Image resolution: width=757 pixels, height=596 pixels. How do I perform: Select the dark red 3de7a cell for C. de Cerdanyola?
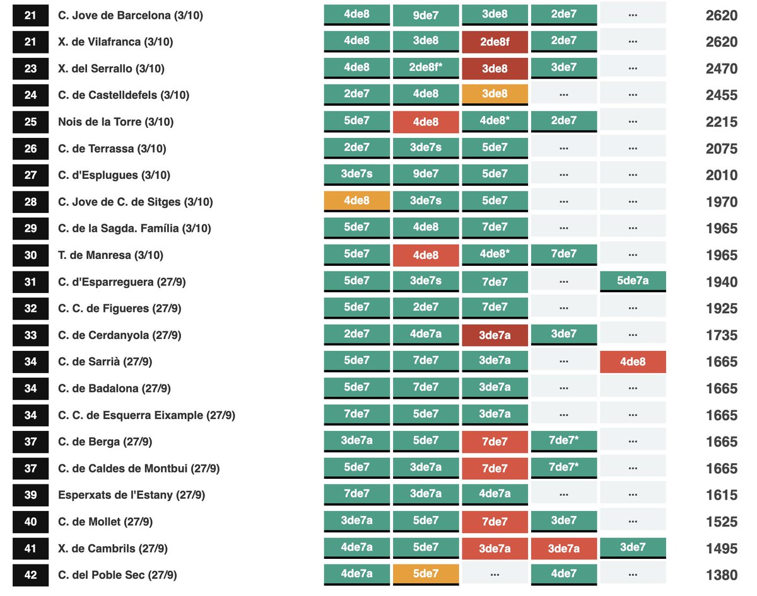pyautogui.click(x=495, y=335)
